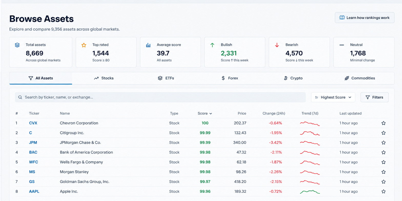This screenshot has height=201, width=402.
Task: Star the CVX row as favorite
Action: pyautogui.click(x=383, y=123)
